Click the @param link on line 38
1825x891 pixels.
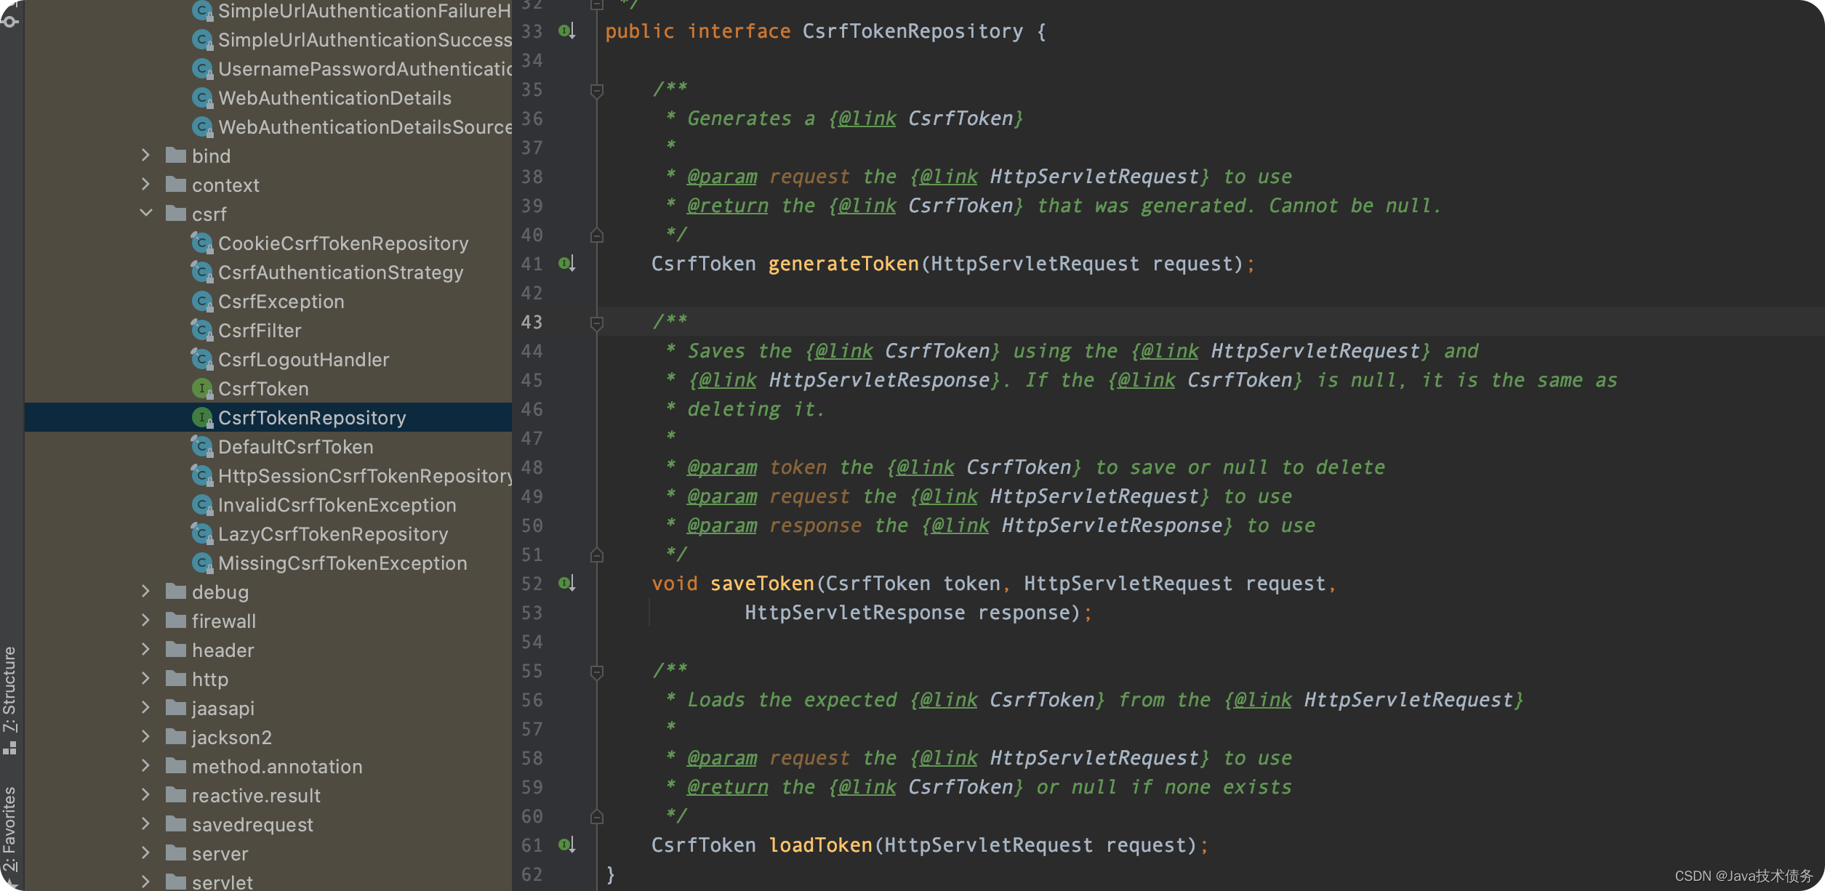pyautogui.click(x=721, y=177)
